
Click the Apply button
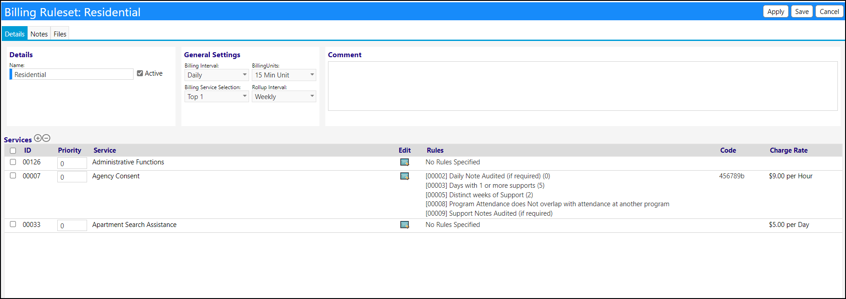click(x=776, y=12)
